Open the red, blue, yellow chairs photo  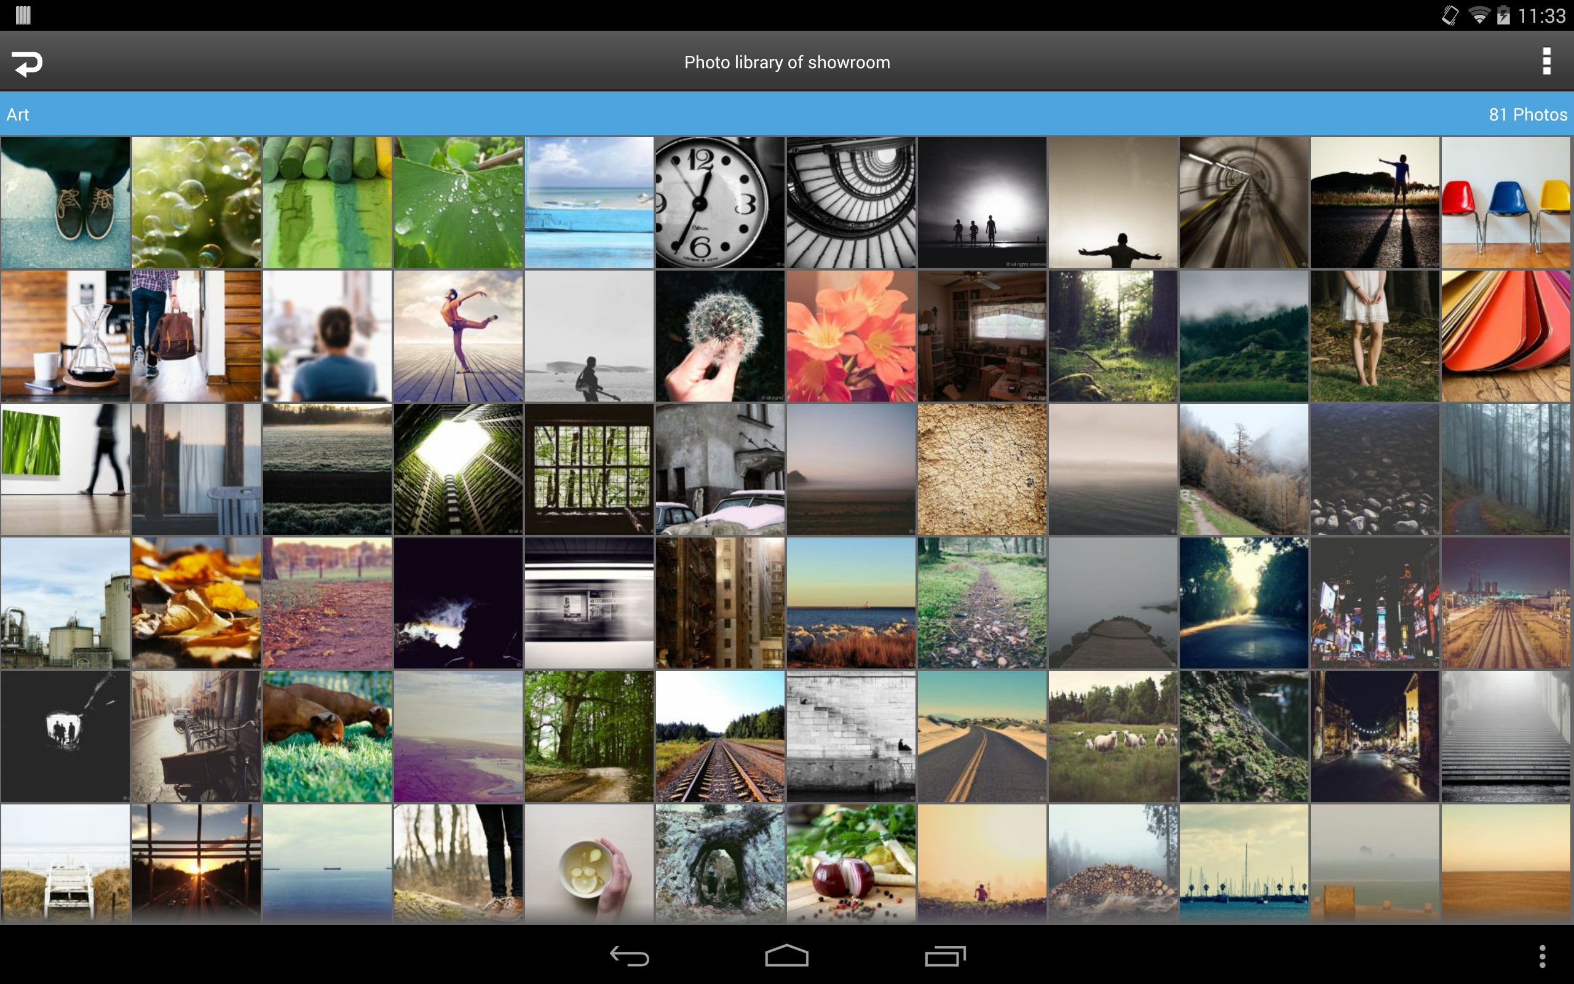[1505, 202]
